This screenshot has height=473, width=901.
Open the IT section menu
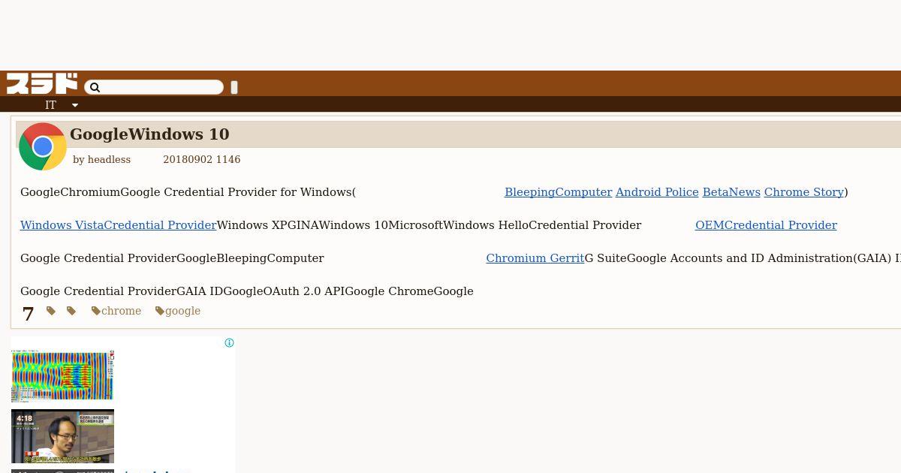pos(50,105)
